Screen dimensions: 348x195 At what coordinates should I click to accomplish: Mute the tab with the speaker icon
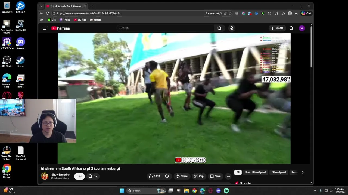(x=52, y=6)
